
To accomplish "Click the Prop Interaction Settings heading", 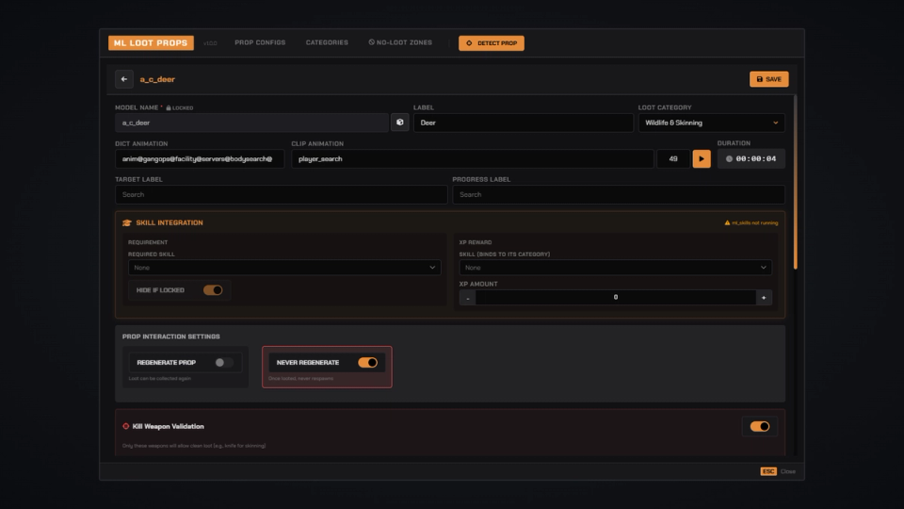I will pos(170,337).
